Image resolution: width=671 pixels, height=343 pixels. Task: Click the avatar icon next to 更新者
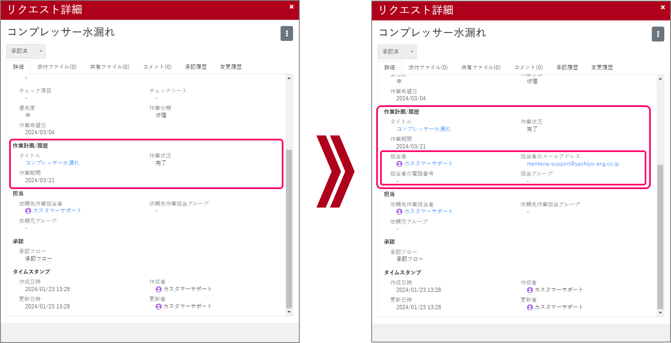158,306
